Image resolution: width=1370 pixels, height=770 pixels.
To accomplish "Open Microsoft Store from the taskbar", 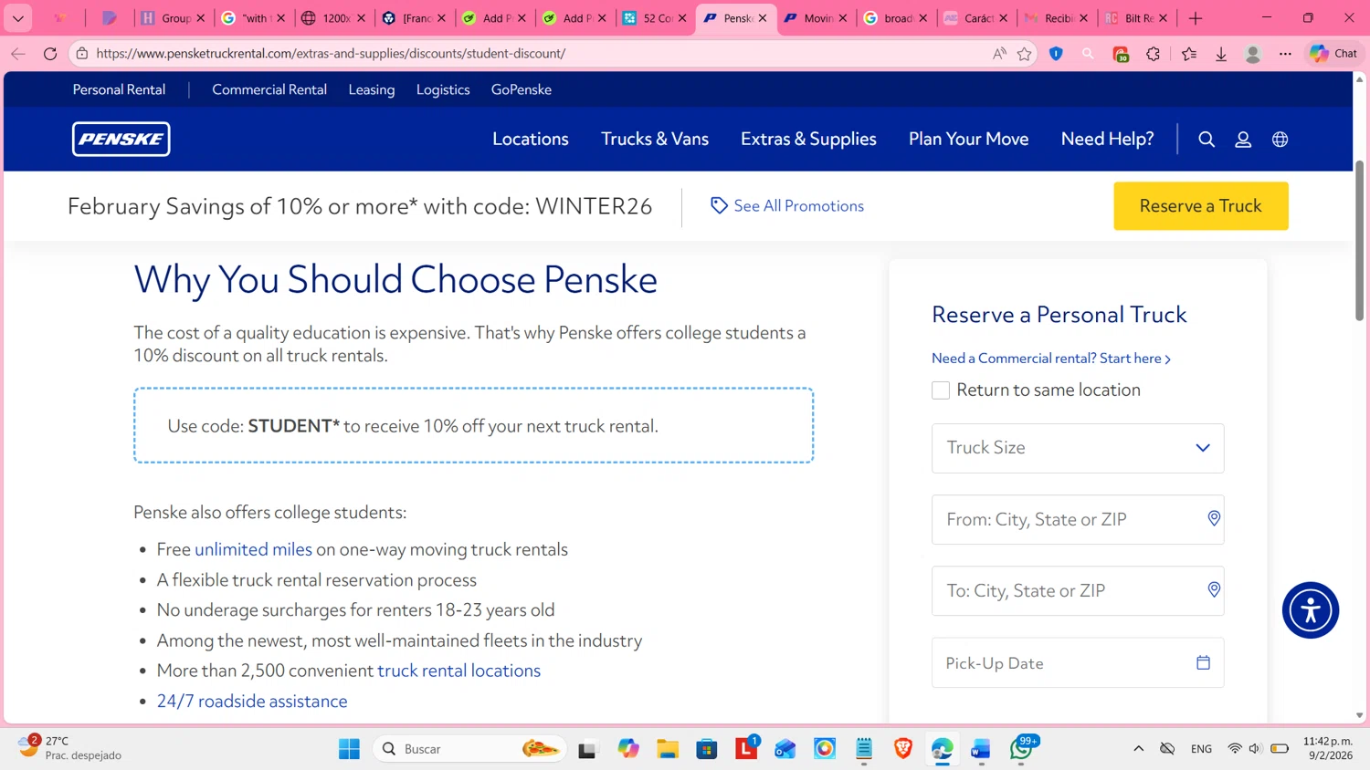I will click(707, 749).
